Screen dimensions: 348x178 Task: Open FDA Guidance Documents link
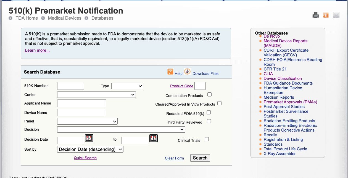click(x=288, y=83)
